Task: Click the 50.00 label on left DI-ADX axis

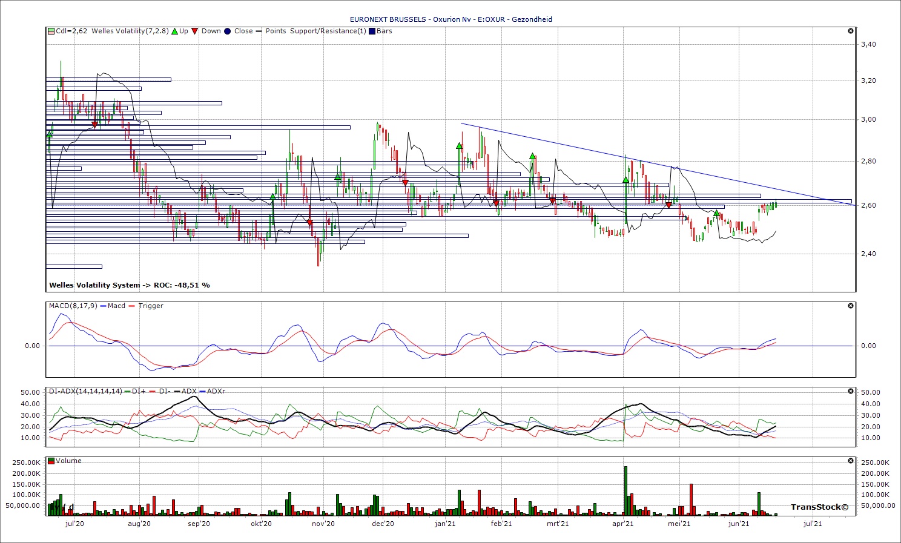Action: (x=30, y=392)
